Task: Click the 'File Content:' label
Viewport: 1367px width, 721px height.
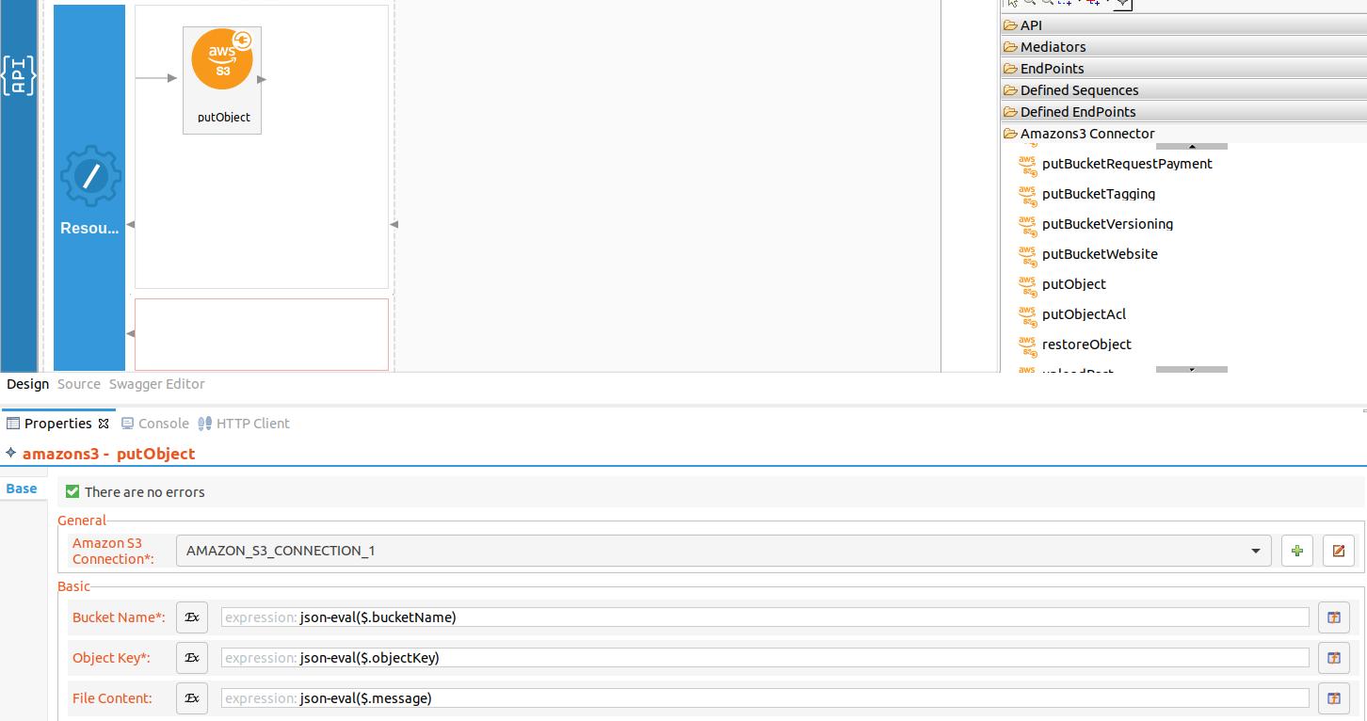Action: (x=112, y=698)
